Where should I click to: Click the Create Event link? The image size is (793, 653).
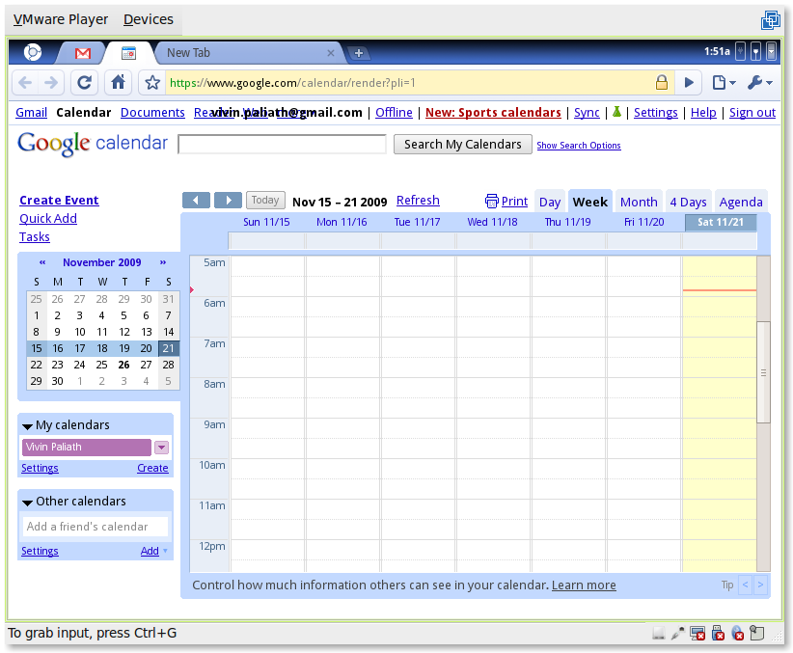[59, 201]
